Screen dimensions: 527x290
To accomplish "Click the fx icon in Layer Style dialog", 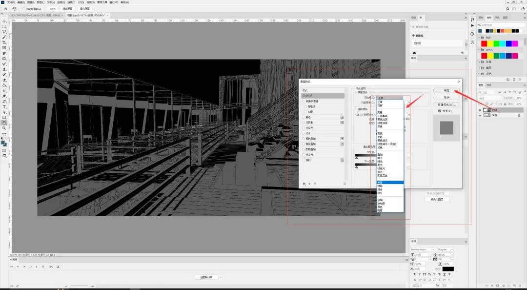I will (304, 184).
